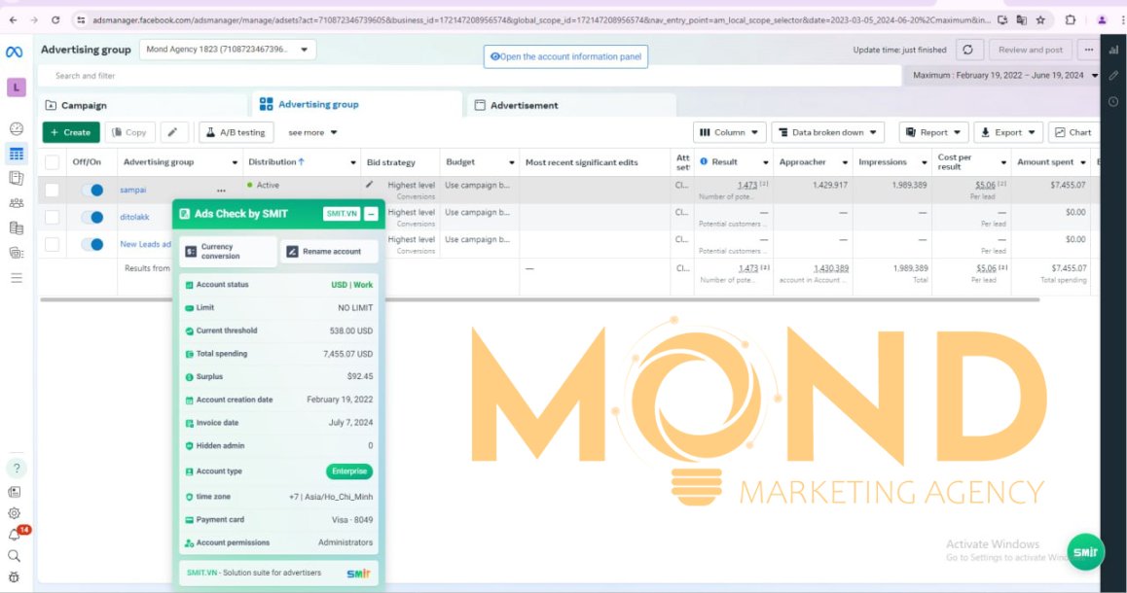Click the browser reload button
Viewport: 1127px width, 593px height.
point(55,20)
